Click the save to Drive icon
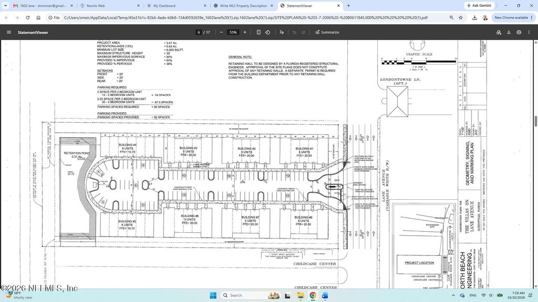This screenshot has height=302, width=538. tap(499, 32)
